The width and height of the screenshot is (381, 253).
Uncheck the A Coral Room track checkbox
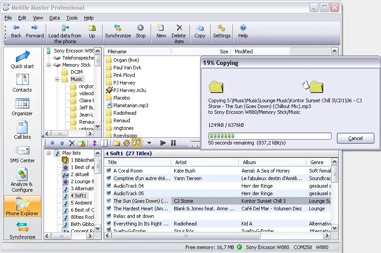pos(109,171)
